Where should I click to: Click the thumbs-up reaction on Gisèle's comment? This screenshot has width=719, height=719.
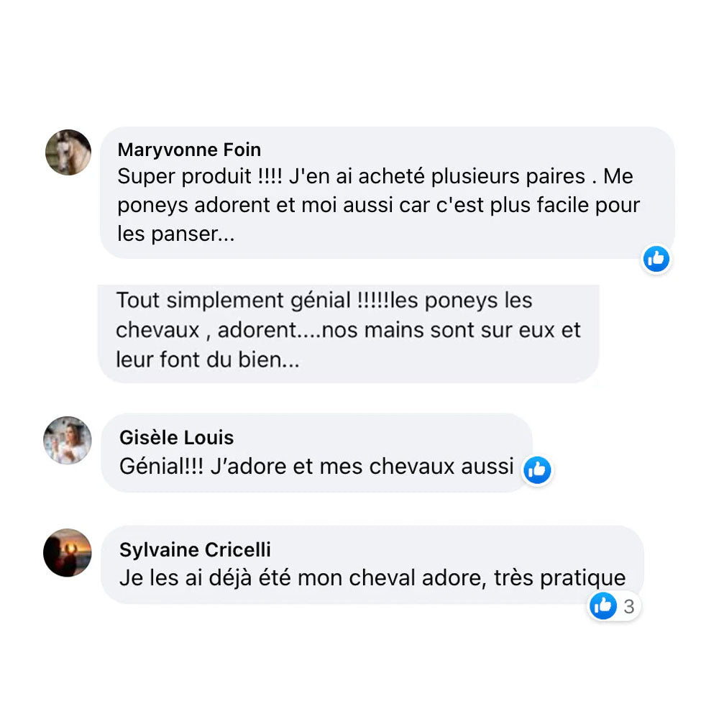(537, 470)
